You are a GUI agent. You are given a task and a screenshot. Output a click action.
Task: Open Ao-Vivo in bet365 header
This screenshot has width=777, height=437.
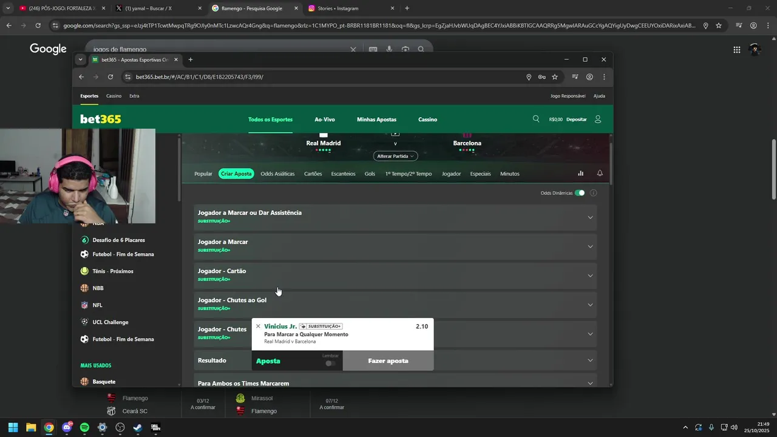point(325,120)
